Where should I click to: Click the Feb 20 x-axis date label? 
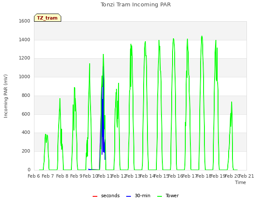(x=232, y=176)
